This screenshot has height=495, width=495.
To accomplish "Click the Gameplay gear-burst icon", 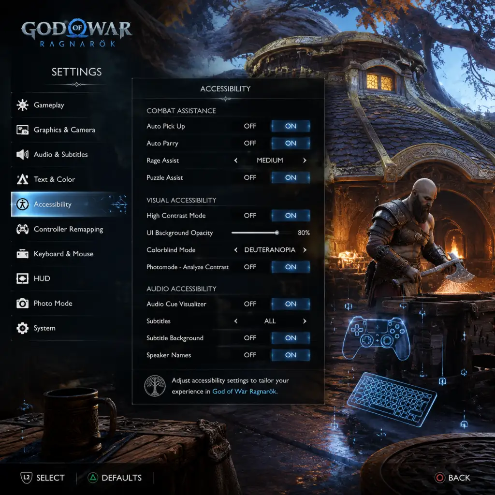I will [x=22, y=105].
